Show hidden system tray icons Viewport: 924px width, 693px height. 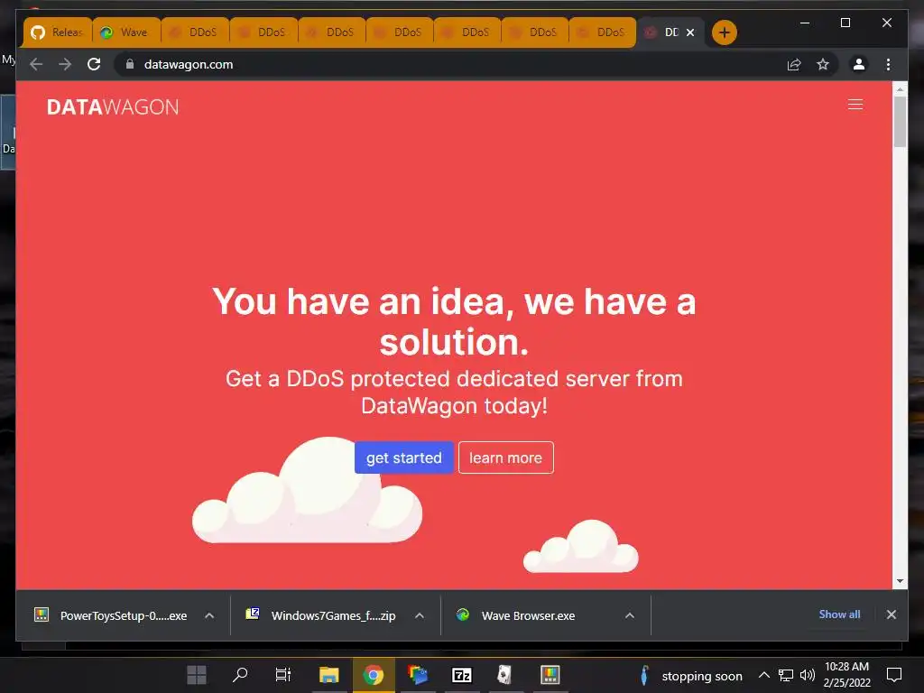[x=763, y=675]
